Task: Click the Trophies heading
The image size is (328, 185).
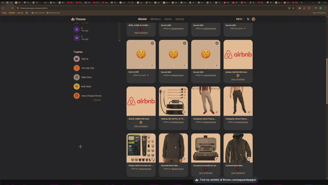Action: (x=78, y=52)
